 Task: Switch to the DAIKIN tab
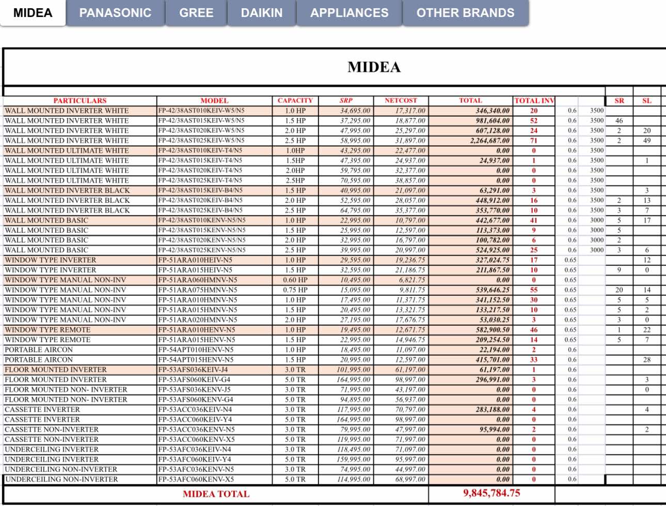(x=262, y=13)
